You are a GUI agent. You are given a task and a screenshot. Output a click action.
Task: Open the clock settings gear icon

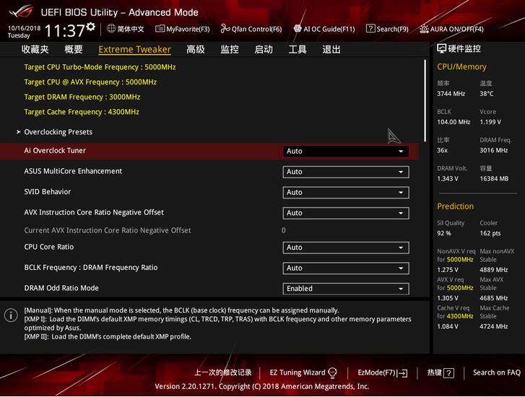[x=91, y=27]
